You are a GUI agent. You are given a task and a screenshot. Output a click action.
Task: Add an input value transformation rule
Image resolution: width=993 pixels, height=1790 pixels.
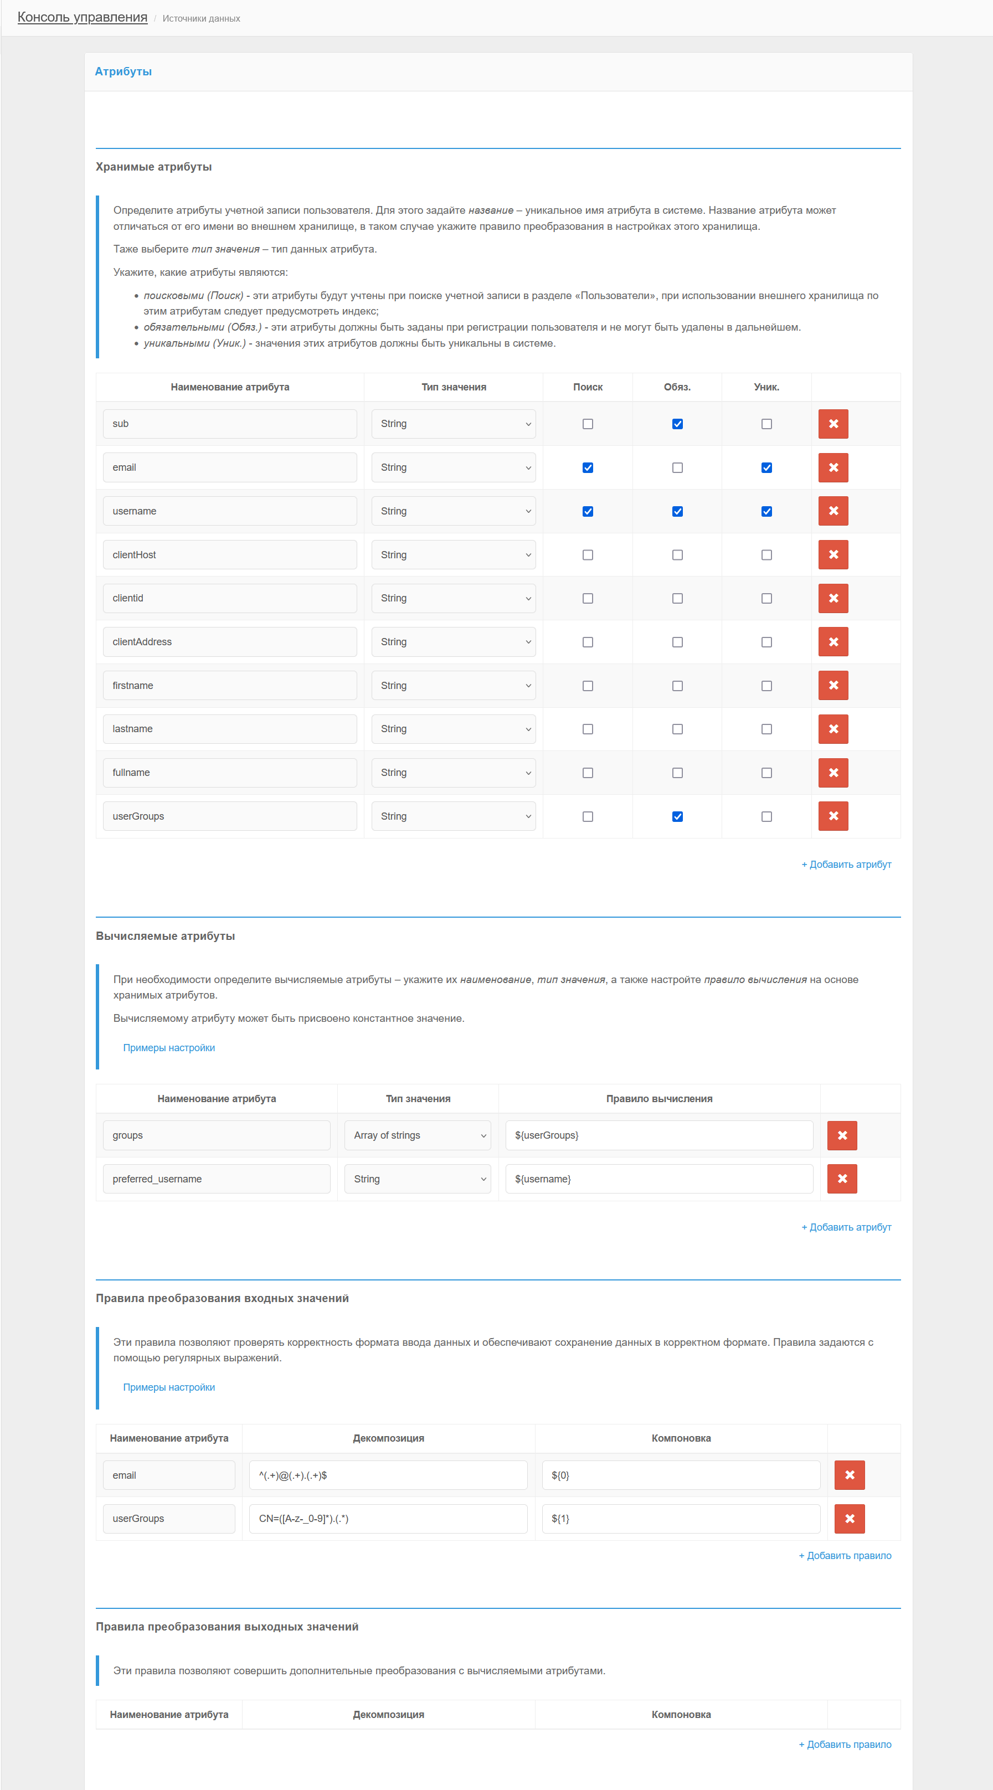tap(845, 1556)
